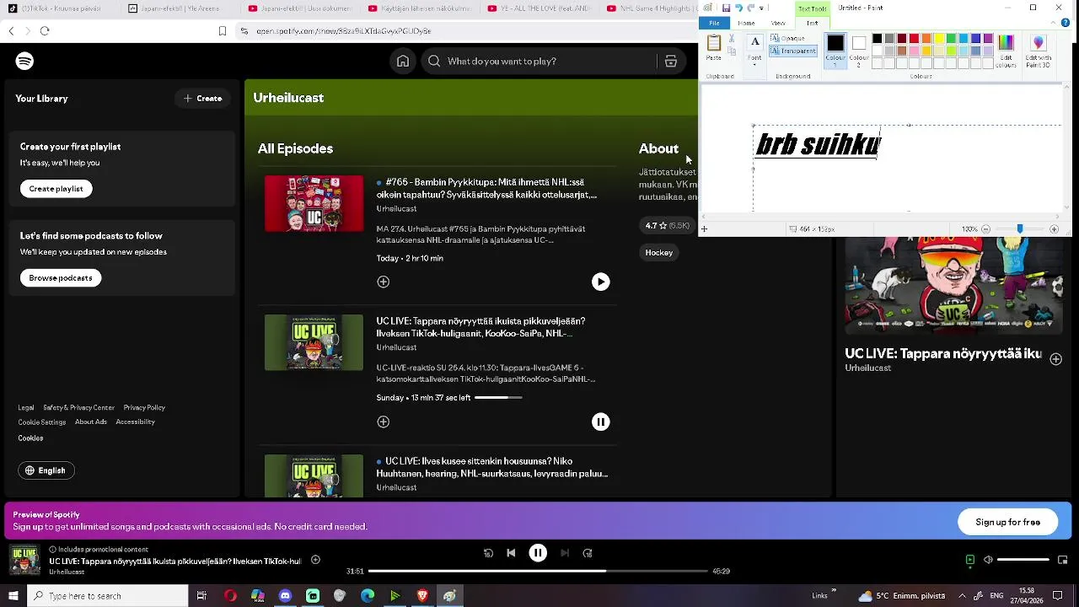Mute the Spotify volume speaker icon
The height and width of the screenshot is (607, 1079).
click(988, 560)
